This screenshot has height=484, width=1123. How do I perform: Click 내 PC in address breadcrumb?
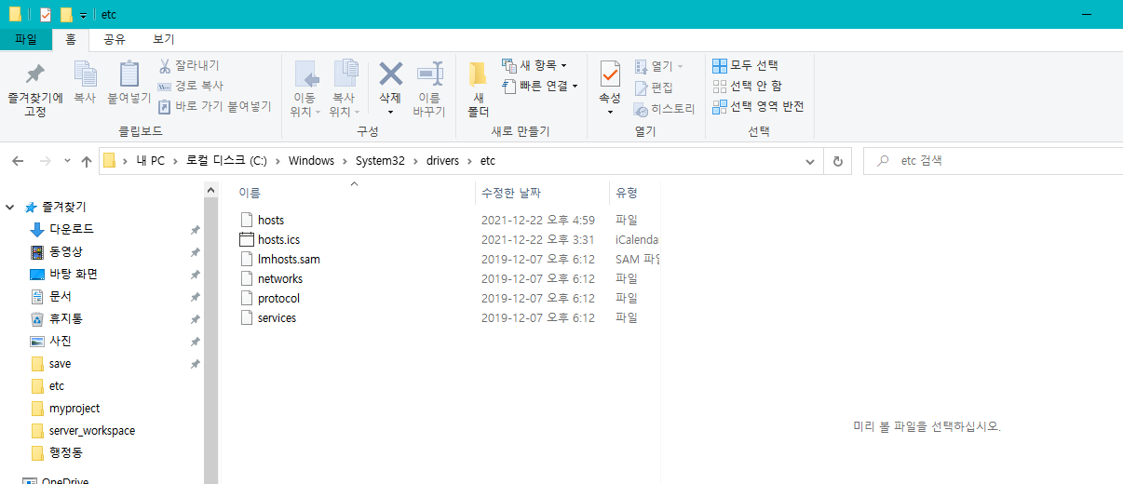pos(150,161)
